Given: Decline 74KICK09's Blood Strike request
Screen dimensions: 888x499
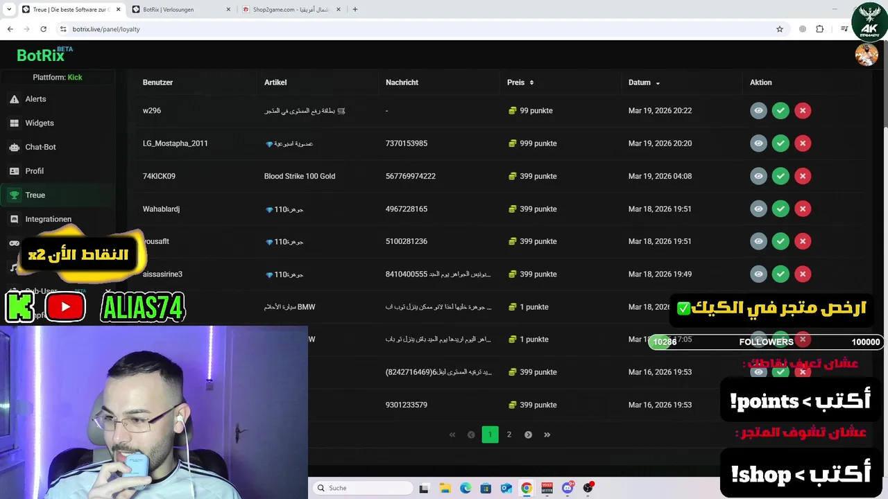Looking at the screenshot, I should (x=803, y=176).
